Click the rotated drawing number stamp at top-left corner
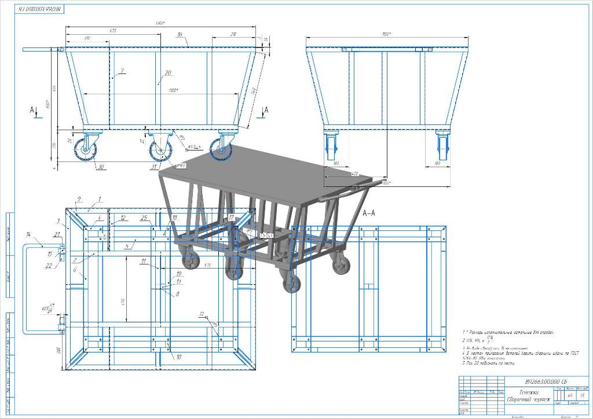This screenshot has height=419, width=593. point(39,9)
